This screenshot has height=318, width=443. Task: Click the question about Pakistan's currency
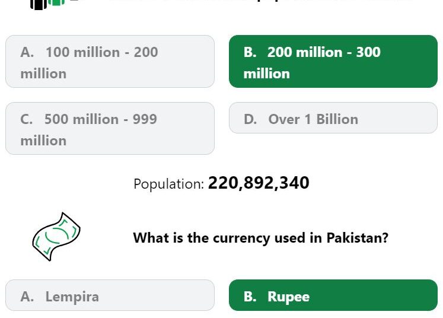(260, 238)
